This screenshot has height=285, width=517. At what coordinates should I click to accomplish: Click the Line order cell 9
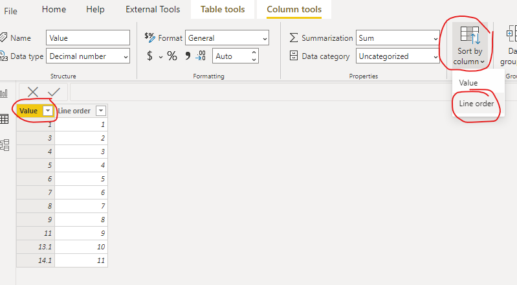pos(81,233)
